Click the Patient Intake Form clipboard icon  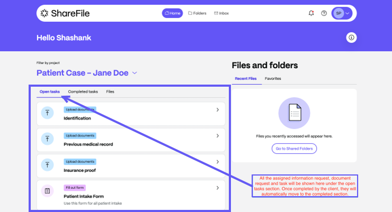point(48,191)
